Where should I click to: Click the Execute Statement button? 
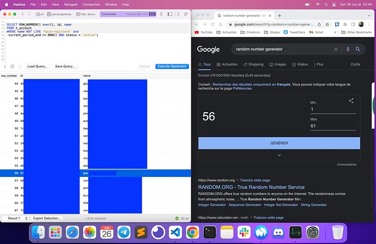pyautogui.click(x=171, y=66)
